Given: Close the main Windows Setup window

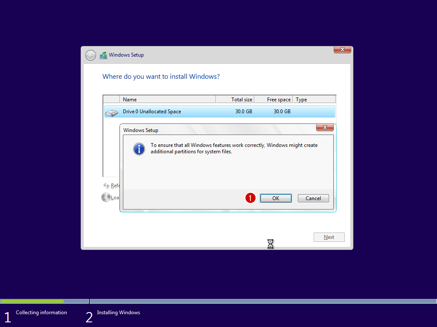Looking at the screenshot, I should click(x=342, y=50).
